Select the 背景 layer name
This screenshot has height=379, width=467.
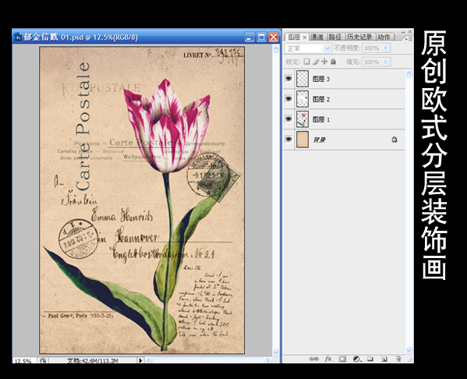319,140
